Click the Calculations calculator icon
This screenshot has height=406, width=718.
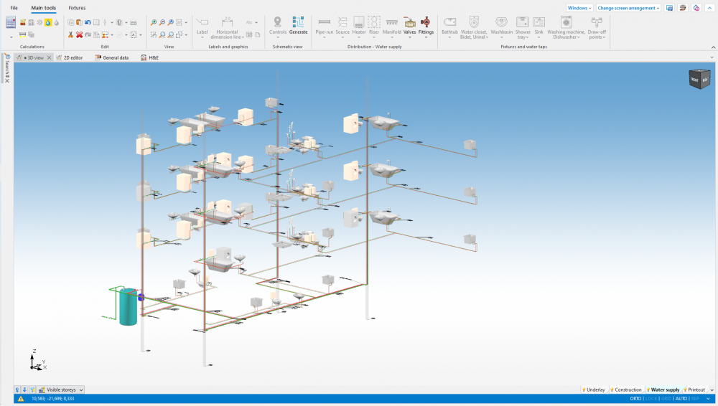pos(11,23)
